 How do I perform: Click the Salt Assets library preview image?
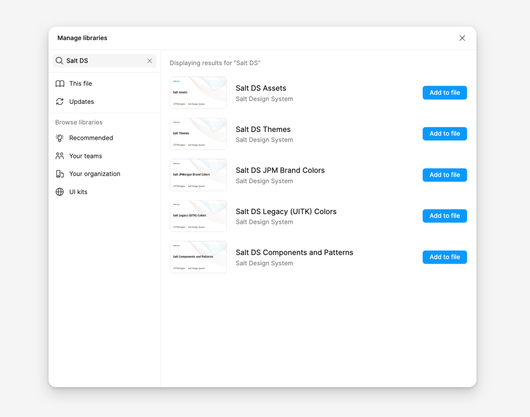pos(198,93)
